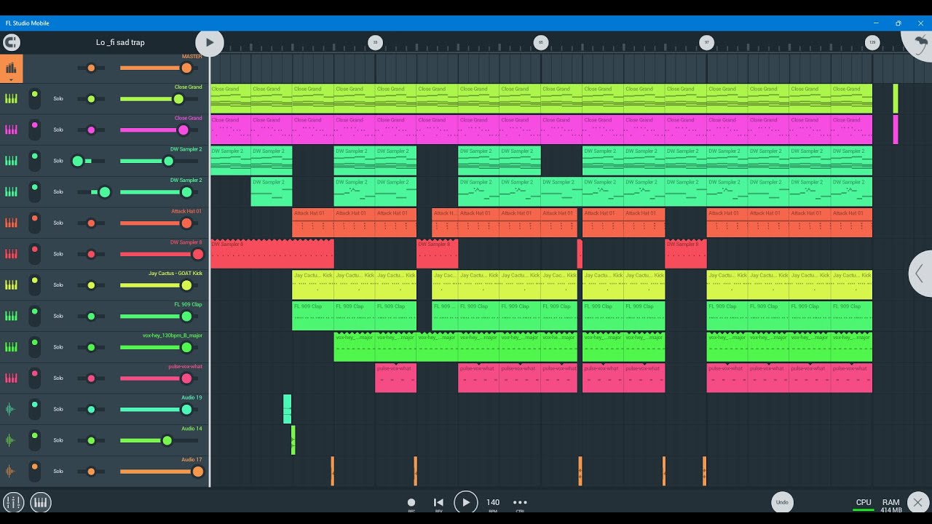Restore down the FL Studio Mobile window
The image size is (932, 524).
click(898, 23)
